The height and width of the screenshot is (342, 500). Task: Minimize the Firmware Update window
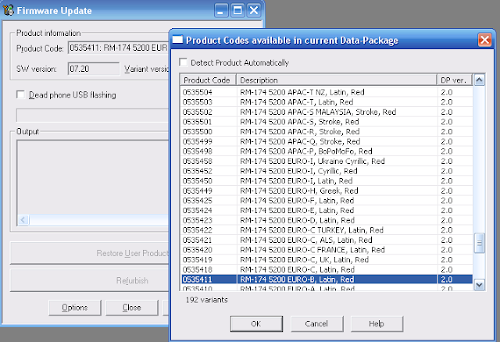click(x=221, y=10)
